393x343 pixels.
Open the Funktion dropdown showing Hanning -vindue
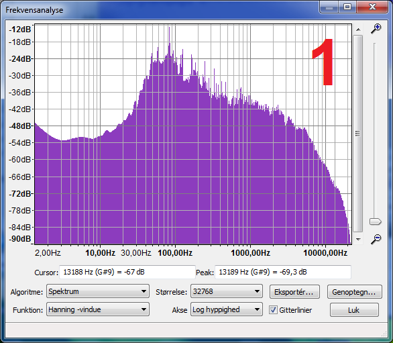click(x=98, y=309)
